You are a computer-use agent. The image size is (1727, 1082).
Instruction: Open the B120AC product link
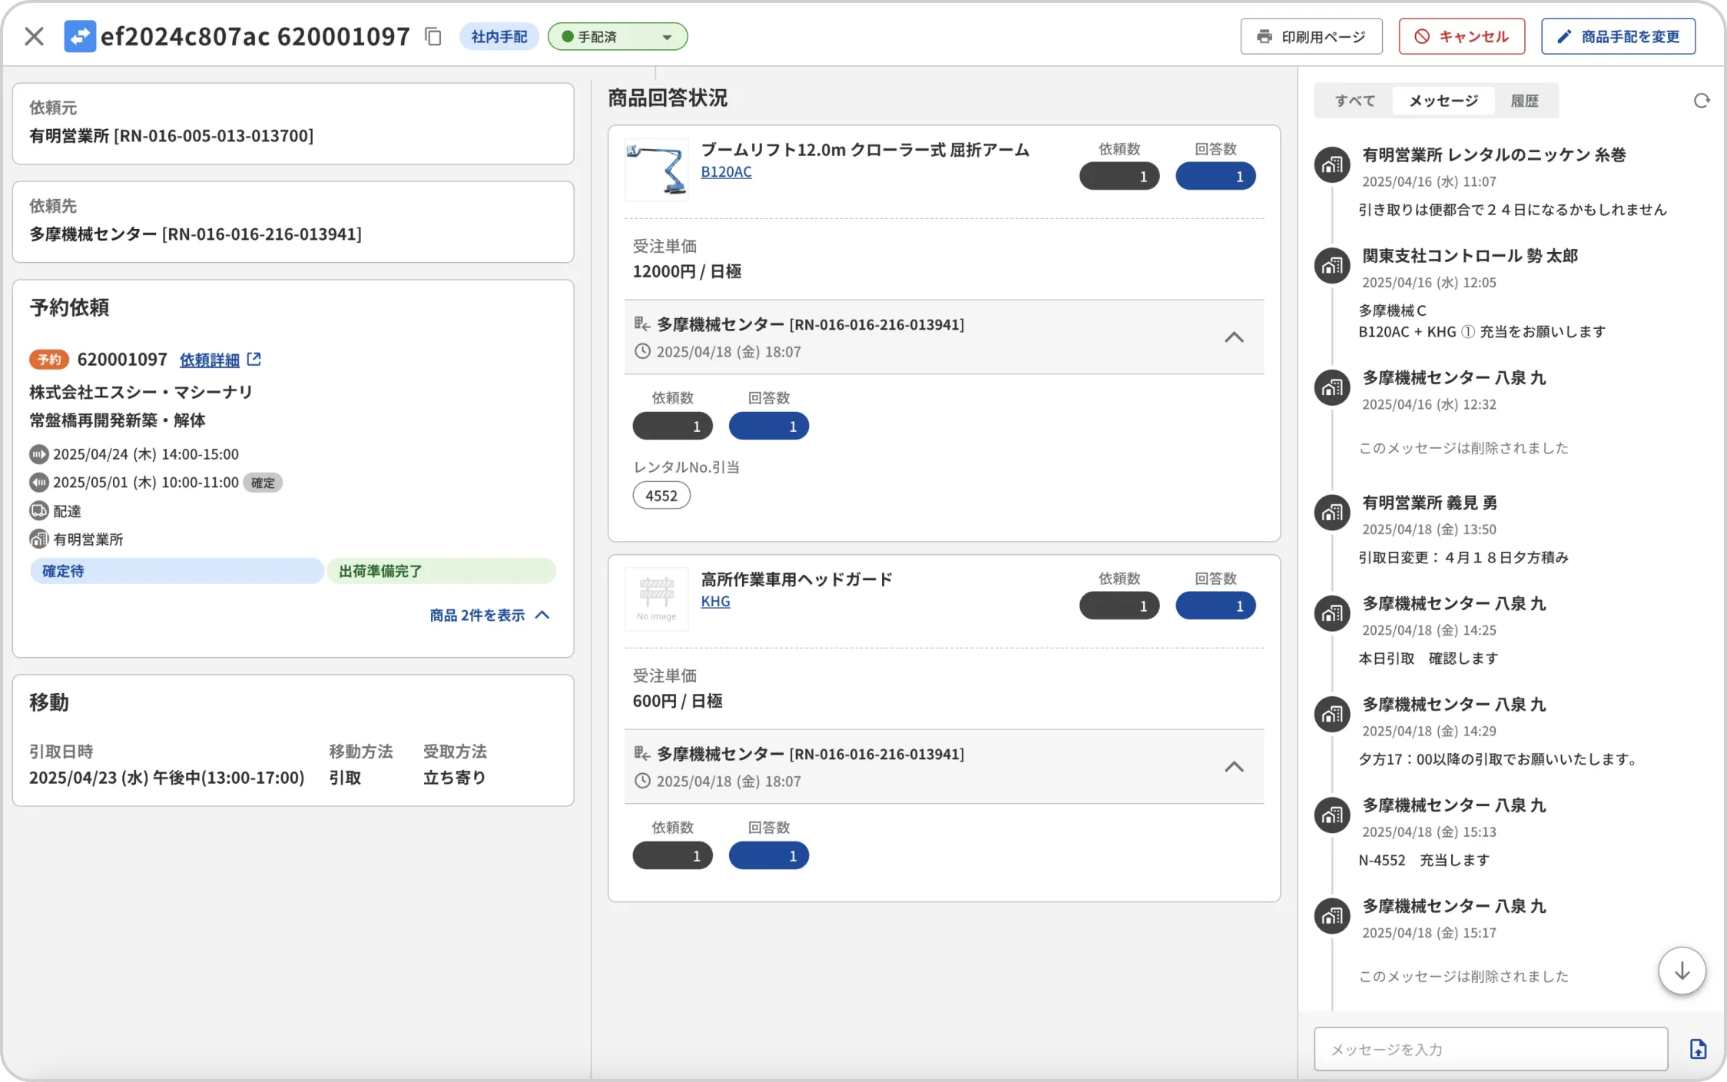click(x=726, y=171)
